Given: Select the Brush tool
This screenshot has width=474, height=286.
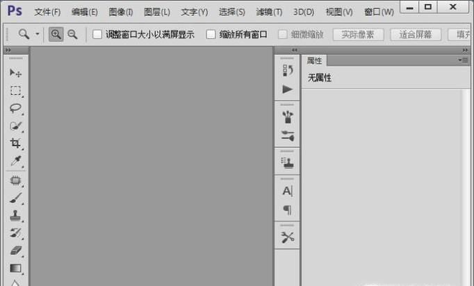Looking at the screenshot, I should pyautogui.click(x=16, y=198).
